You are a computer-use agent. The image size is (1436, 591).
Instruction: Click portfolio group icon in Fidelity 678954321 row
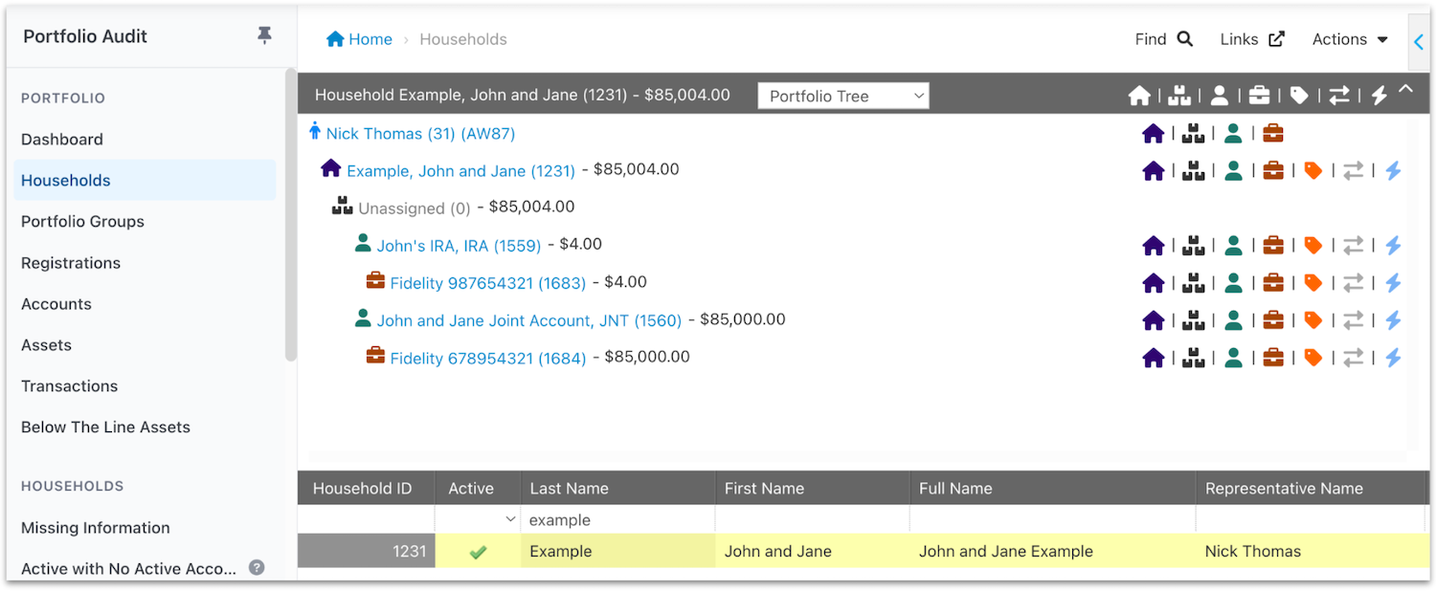1194,358
